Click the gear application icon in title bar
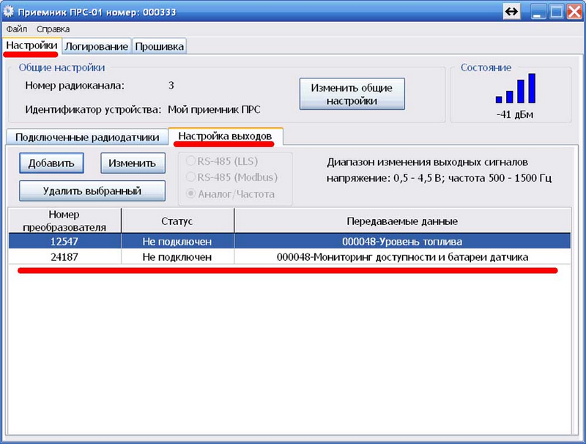Viewport: 586px width, 444px height. 8,12
